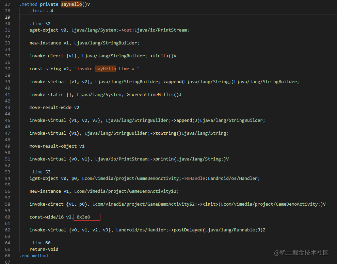Viewport: 337px width, 264px height.
Task: Click line number 31 in the gutter
Action: click(x=7, y=30)
